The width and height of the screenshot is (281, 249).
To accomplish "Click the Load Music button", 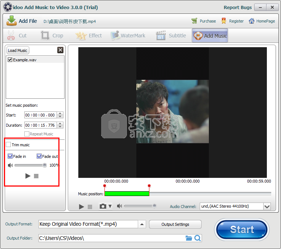I will (17, 50).
